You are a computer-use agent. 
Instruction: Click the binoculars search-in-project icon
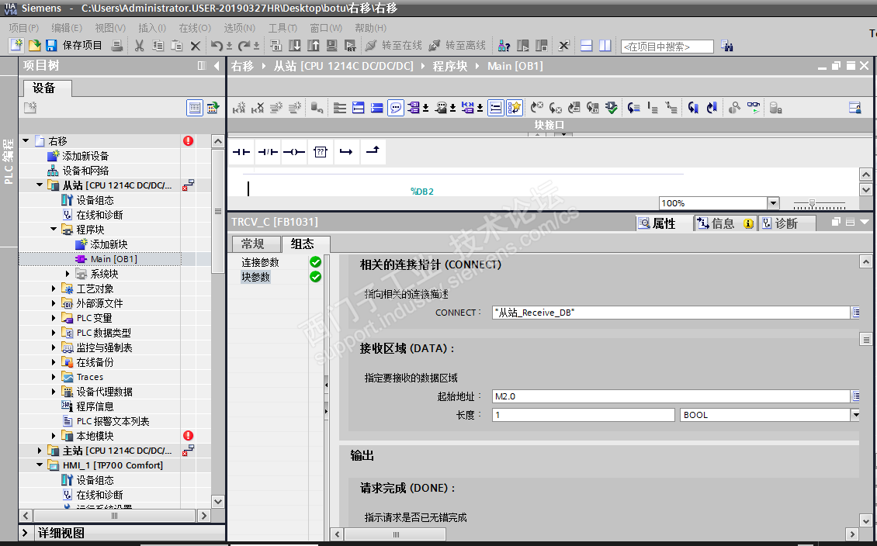pyautogui.click(x=726, y=46)
